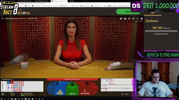
Task: Click ПЕРЕЙТИ В ЧАТ to open chat
Action: [7, 79]
